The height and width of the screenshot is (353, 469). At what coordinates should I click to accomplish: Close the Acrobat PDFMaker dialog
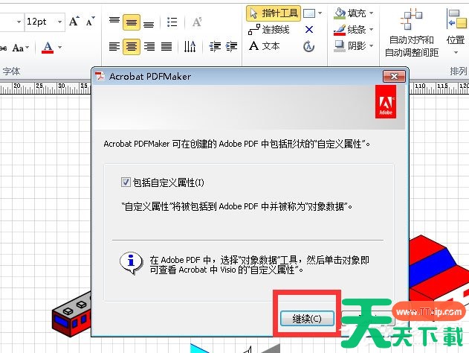394,77
